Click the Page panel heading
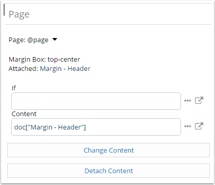The height and width of the screenshot is (185, 215). click(x=19, y=14)
